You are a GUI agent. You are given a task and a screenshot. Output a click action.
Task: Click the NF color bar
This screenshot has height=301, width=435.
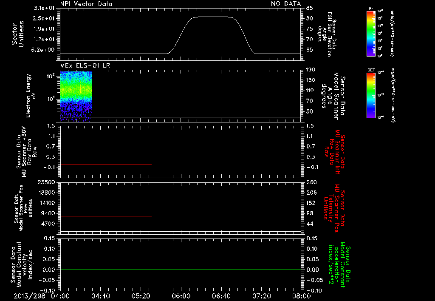(371, 33)
